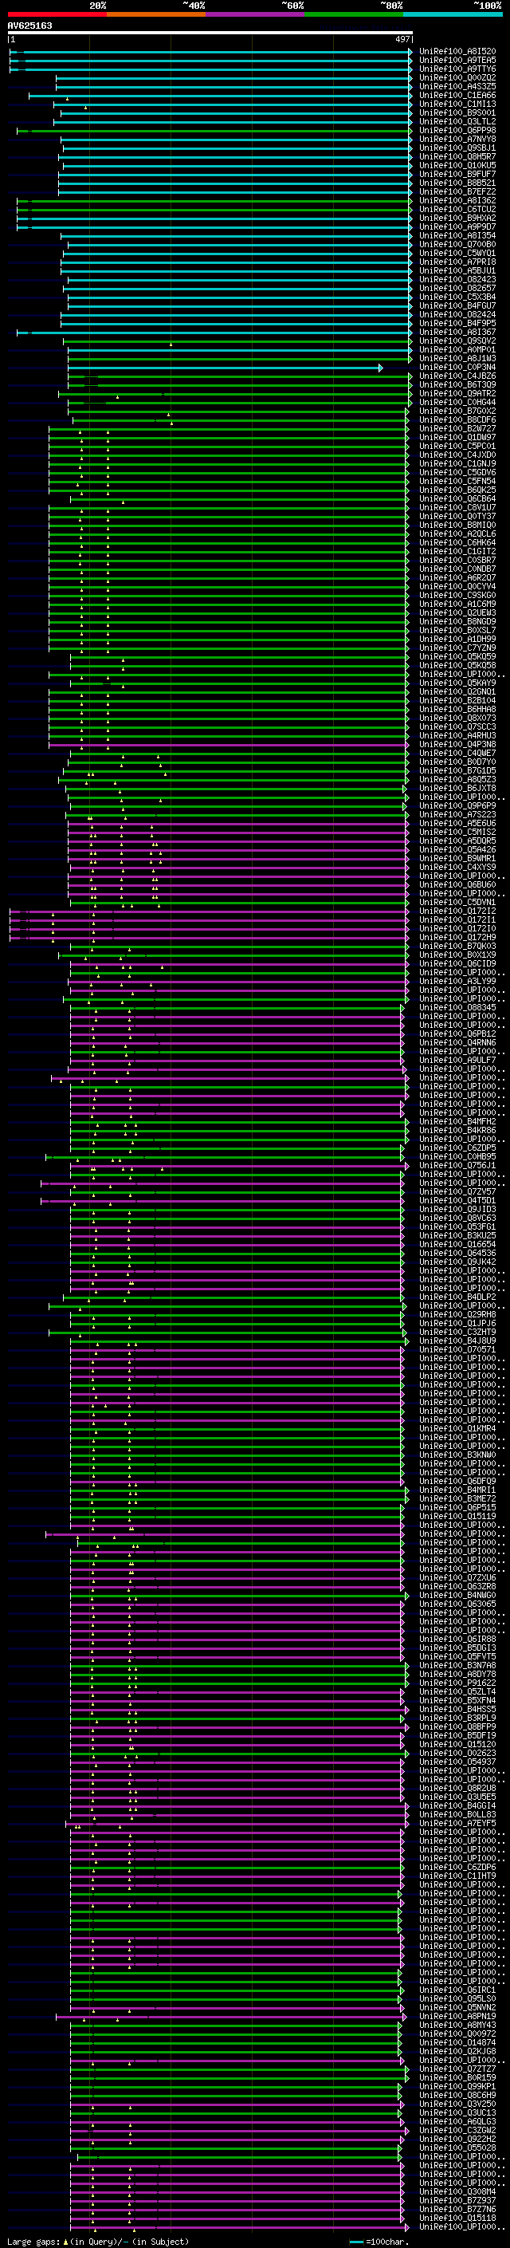This screenshot has height=2248, width=510.
Task: Click the red 20% identity color band
Action: click(57, 15)
